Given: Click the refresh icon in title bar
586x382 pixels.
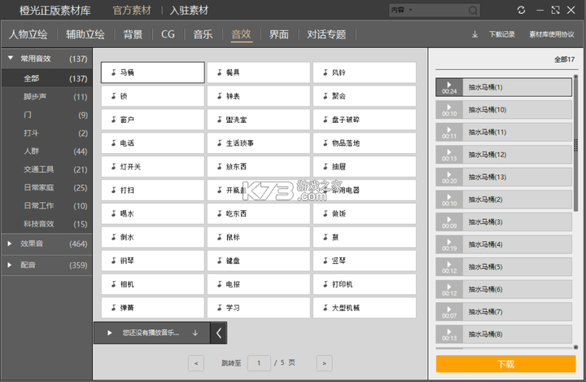Looking at the screenshot, I should coord(521,10).
